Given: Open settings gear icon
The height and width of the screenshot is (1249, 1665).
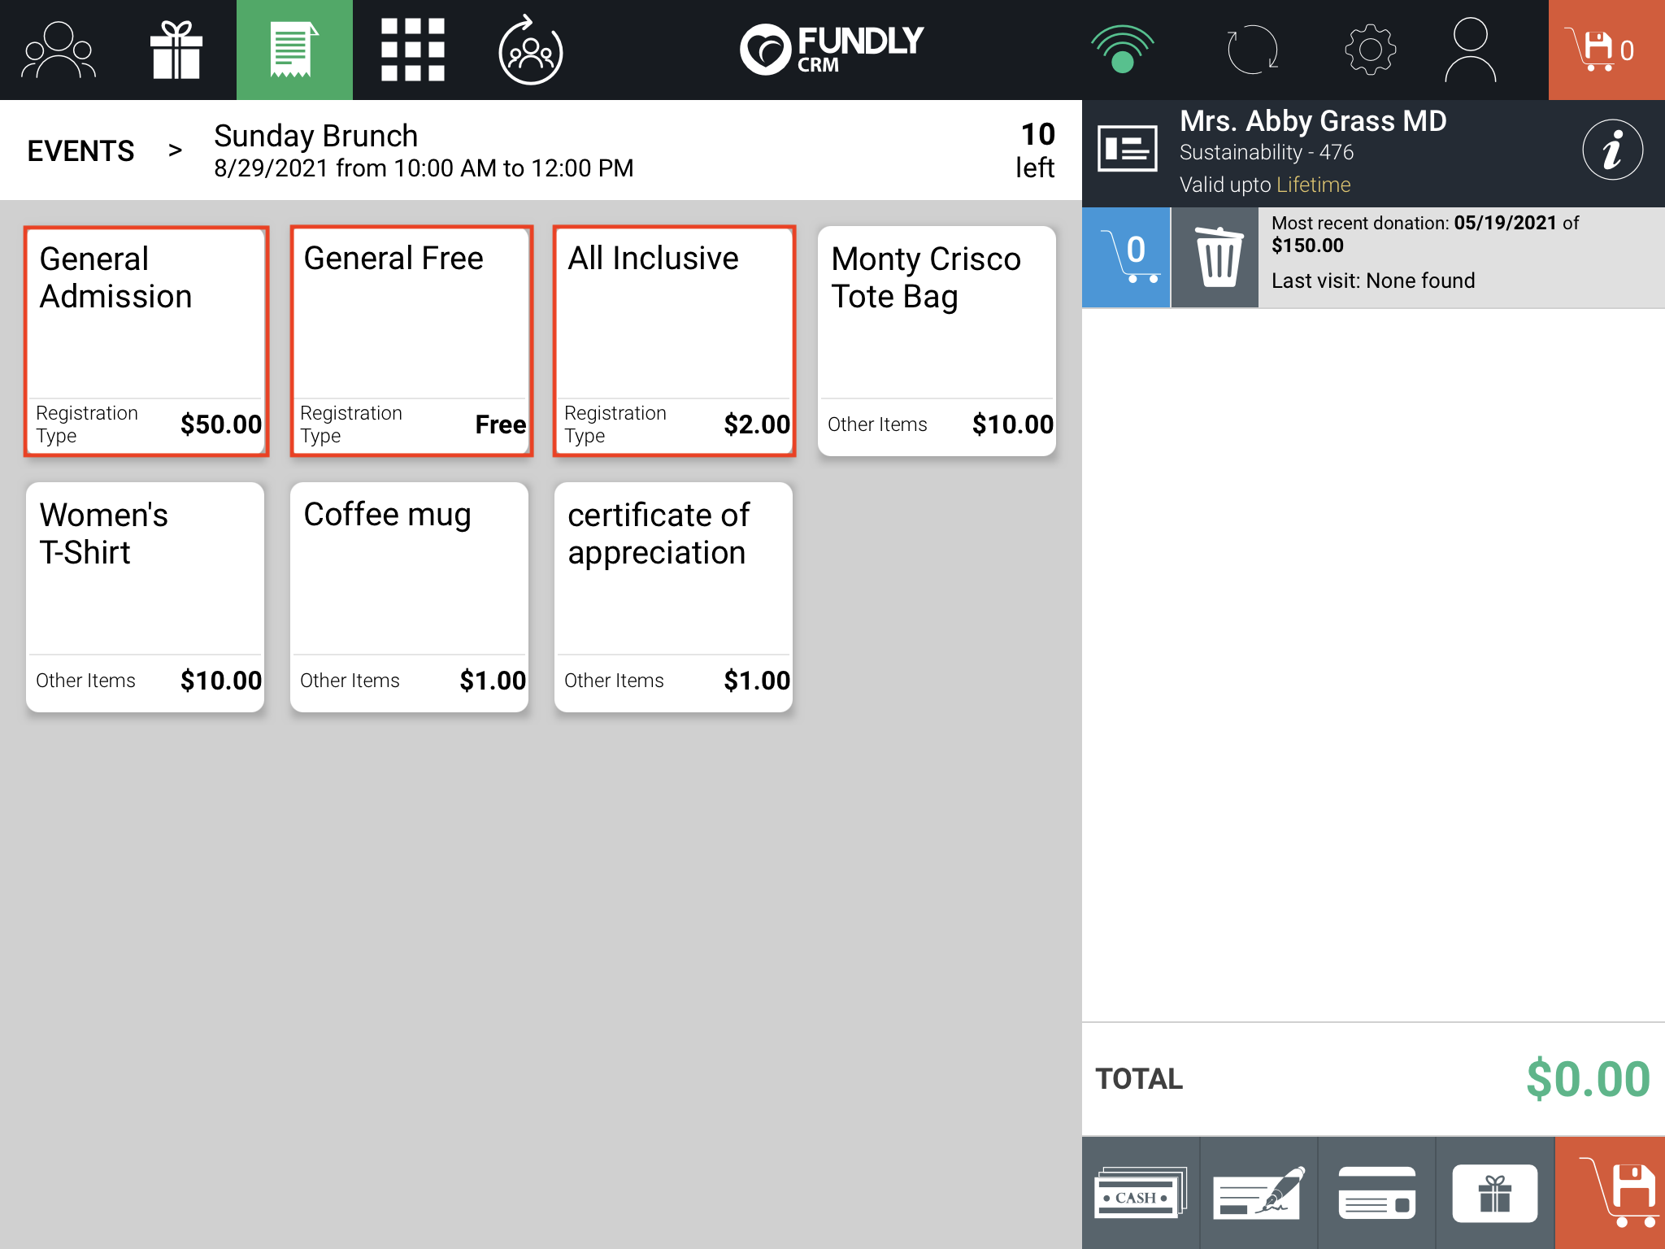Looking at the screenshot, I should (1370, 50).
